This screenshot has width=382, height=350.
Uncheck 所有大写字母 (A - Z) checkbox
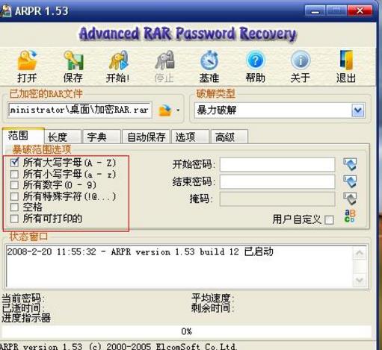(14, 163)
